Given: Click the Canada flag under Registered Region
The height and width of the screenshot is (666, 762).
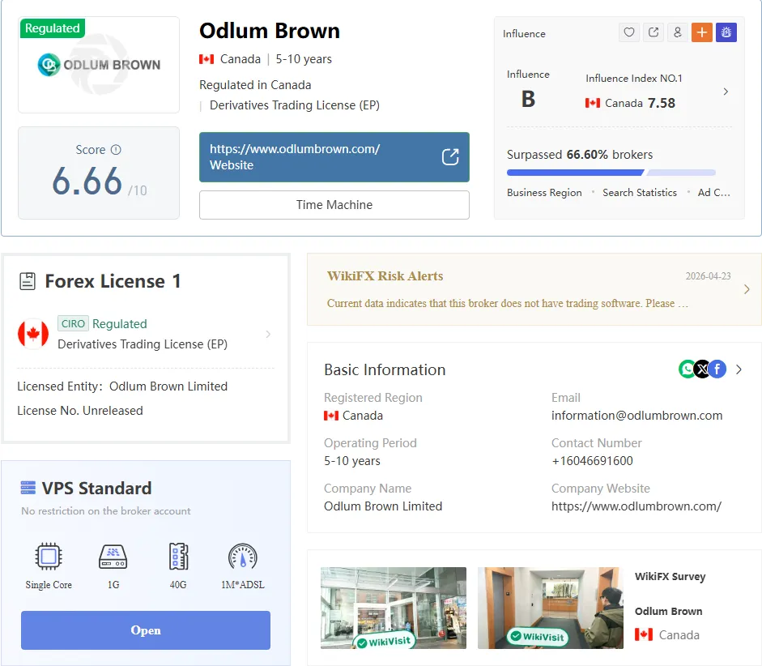Looking at the screenshot, I should 331,416.
